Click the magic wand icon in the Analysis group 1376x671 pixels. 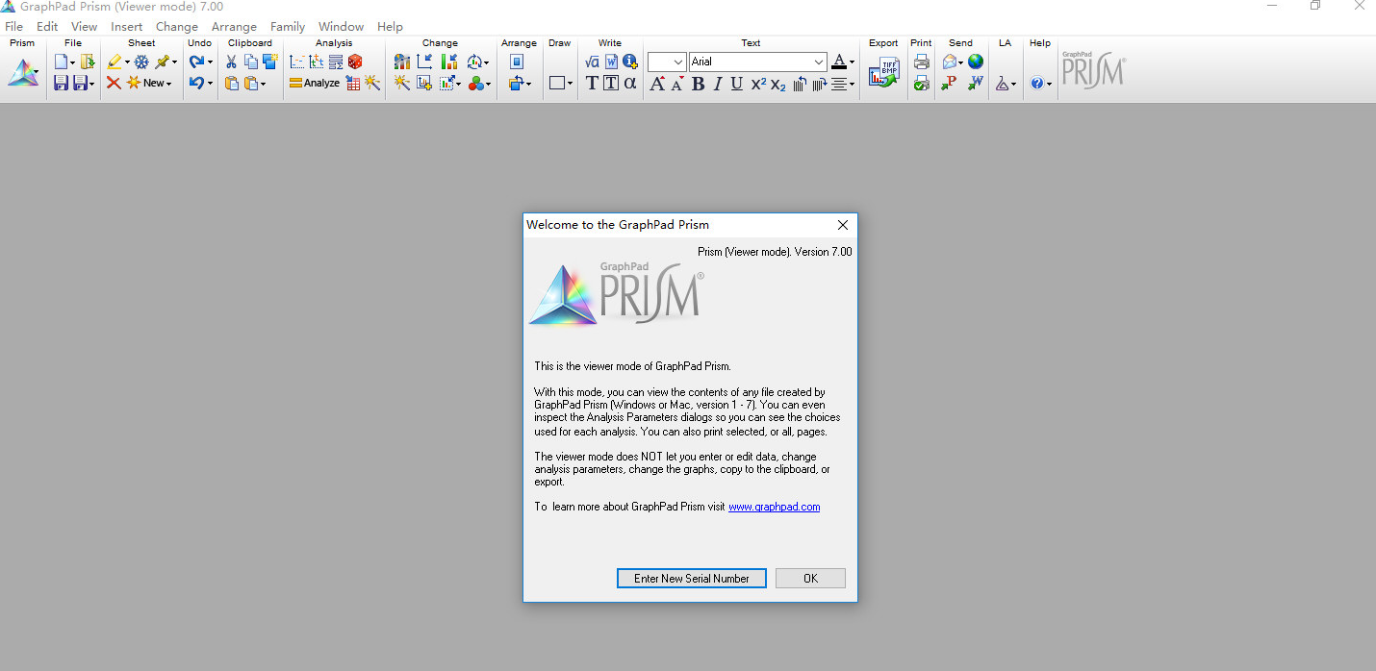[x=372, y=84]
